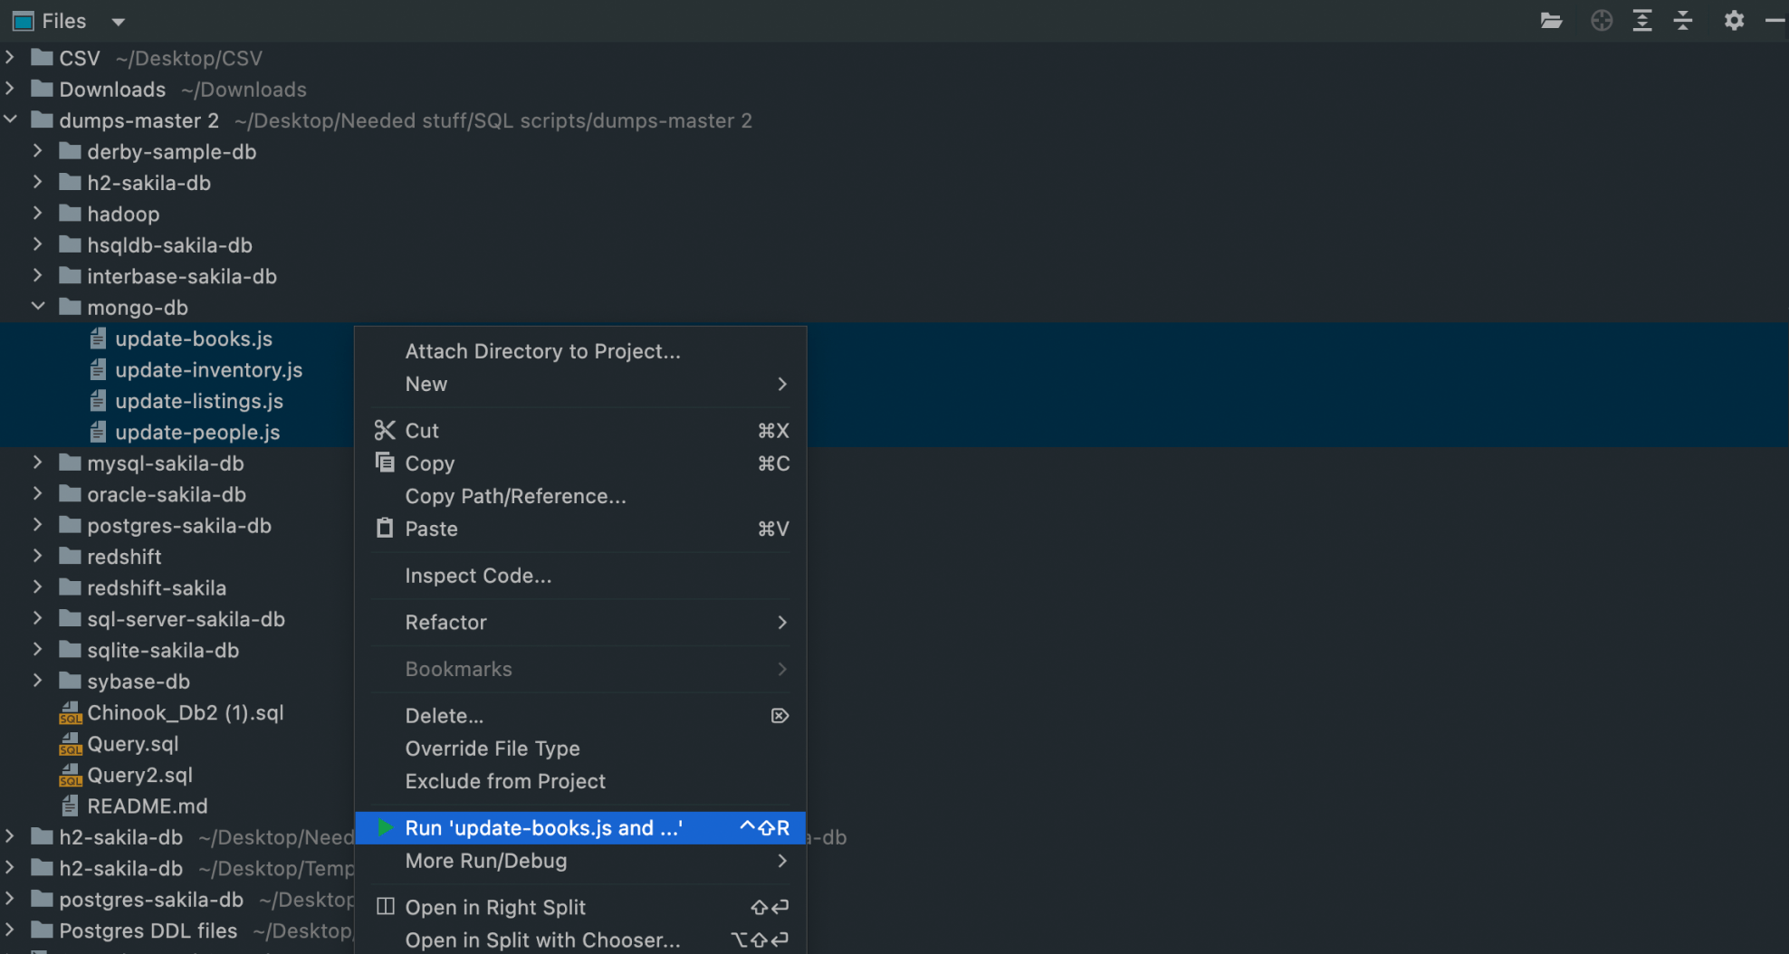Collapse the mongo-db folder

click(x=38, y=307)
